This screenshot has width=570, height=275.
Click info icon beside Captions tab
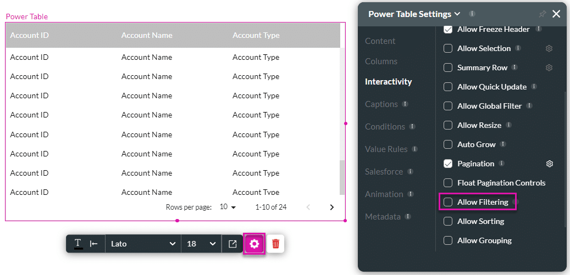[x=405, y=104]
